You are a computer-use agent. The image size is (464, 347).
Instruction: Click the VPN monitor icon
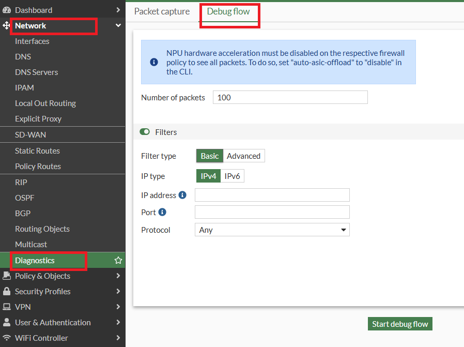tap(7, 307)
